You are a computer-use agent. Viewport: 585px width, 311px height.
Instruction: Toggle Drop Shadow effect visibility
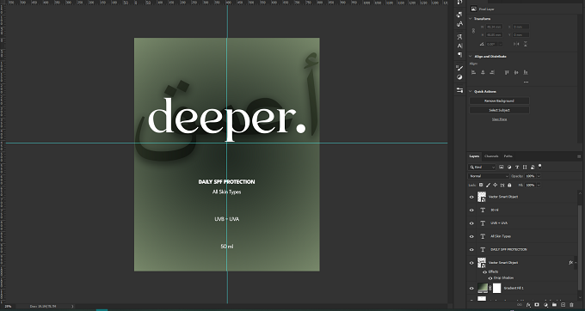(x=490, y=278)
